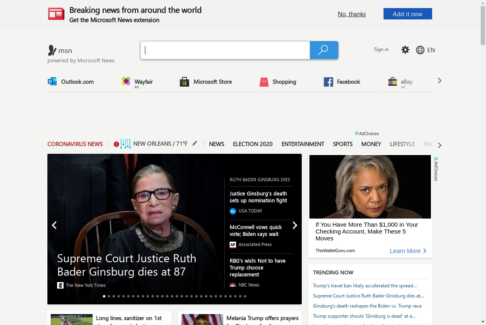Open the CORONAVIRUS NEWS tab

[75, 144]
